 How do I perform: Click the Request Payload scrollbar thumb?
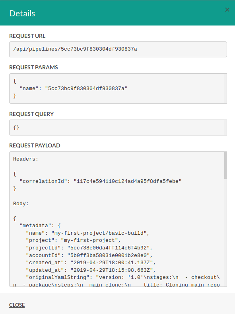(x=225, y=165)
